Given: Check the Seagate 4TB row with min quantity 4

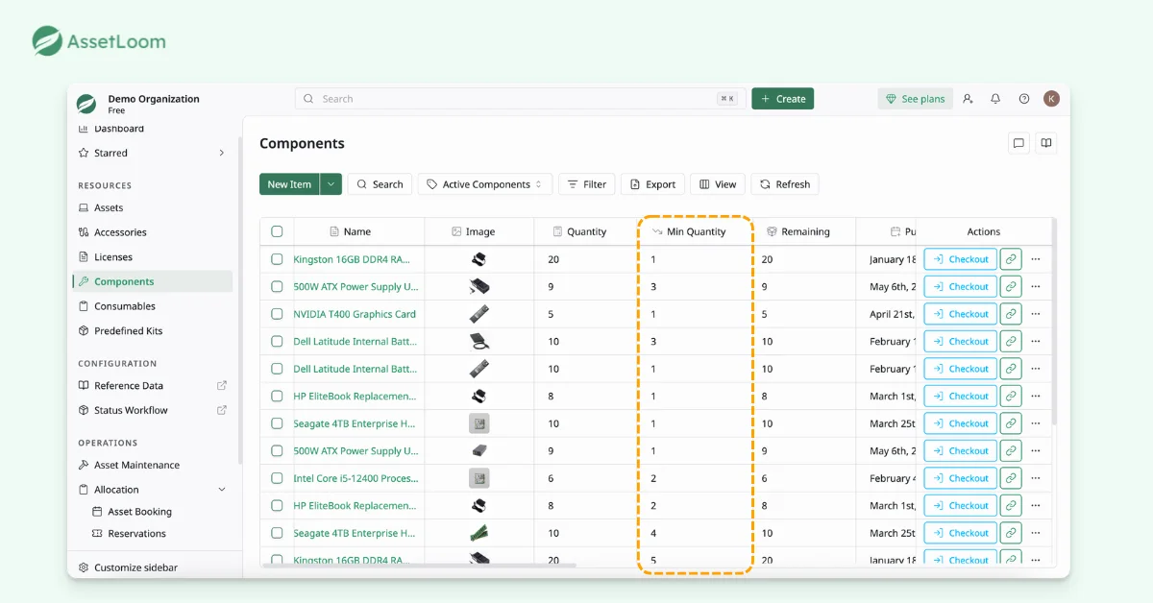Looking at the screenshot, I should click(277, 533).
